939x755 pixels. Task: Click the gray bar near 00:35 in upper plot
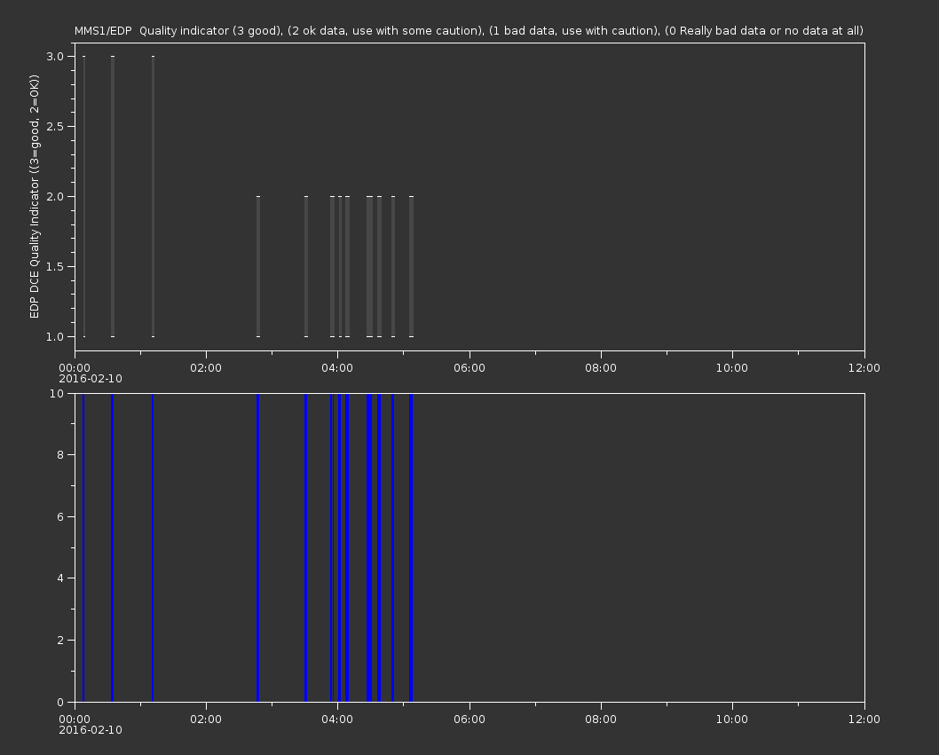pos(113,196)
